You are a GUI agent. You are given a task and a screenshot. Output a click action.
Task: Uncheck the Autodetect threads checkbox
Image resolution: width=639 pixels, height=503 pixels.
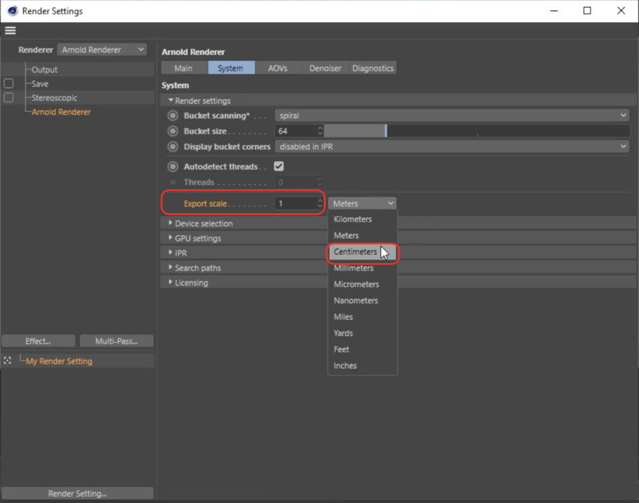tap(279, 167)
